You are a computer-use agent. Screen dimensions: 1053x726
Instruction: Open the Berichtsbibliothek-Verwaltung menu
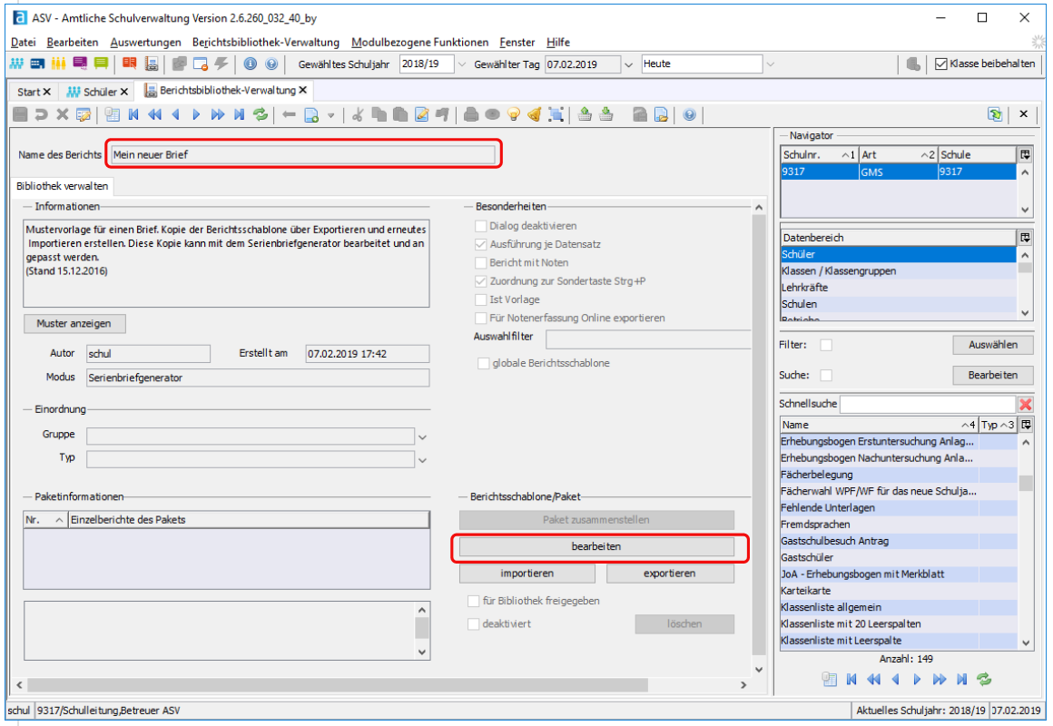coord(265,43)
